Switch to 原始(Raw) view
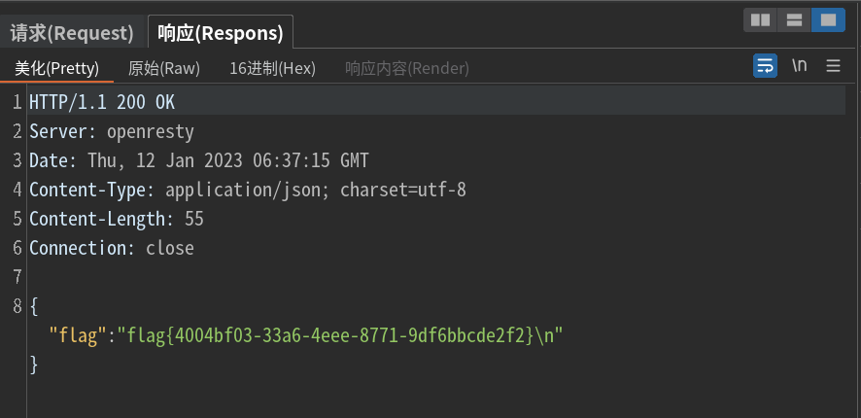This screenshot has height=418, width=861. point(164,68)
